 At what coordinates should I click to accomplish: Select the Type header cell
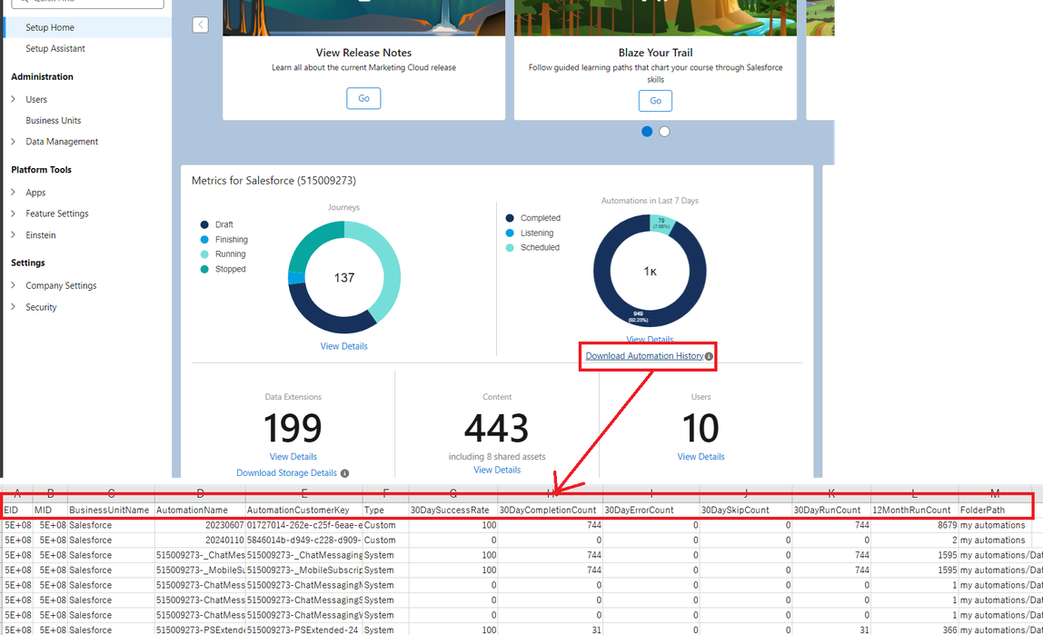pyautogui.click(x=386, y=510)
